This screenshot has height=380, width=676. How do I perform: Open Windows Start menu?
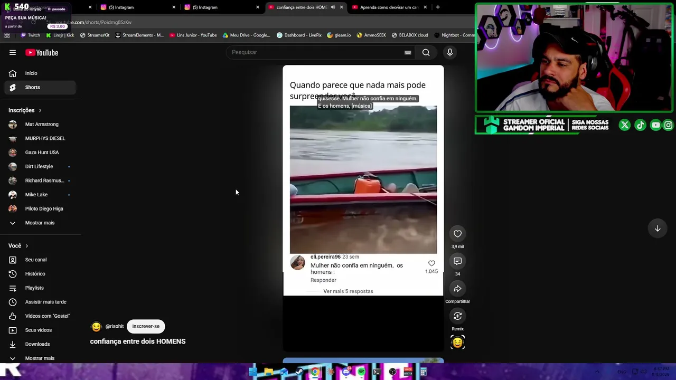click(253, 372)
